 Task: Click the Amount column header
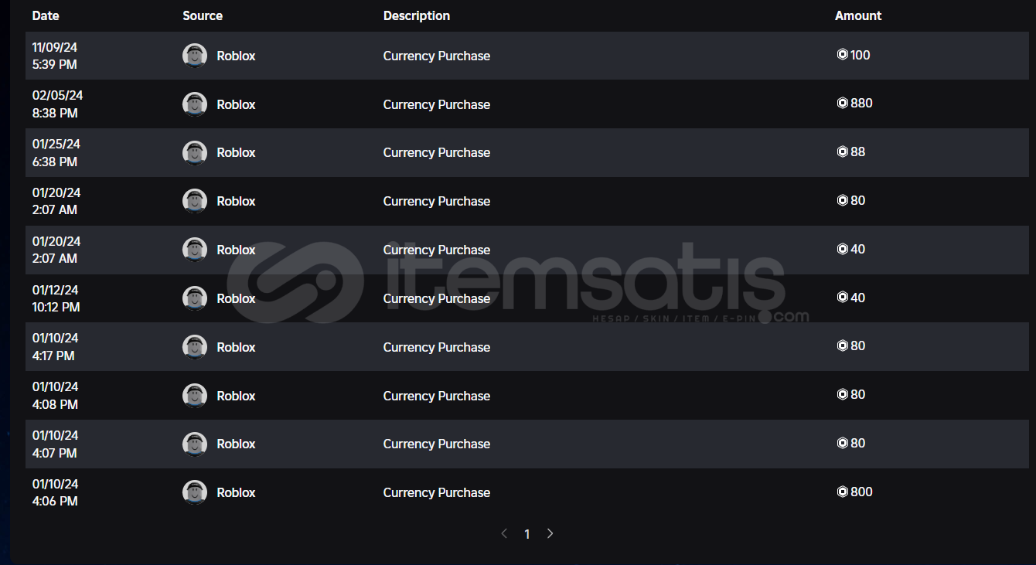(858, 15)
